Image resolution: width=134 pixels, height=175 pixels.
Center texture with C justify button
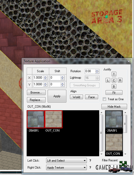[x=114, y=80]
